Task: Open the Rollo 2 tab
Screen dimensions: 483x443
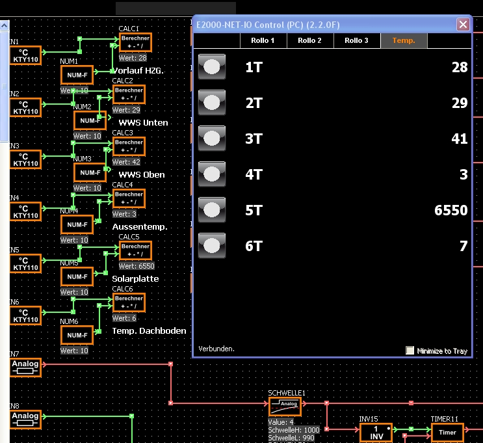Action: (309, 40)
